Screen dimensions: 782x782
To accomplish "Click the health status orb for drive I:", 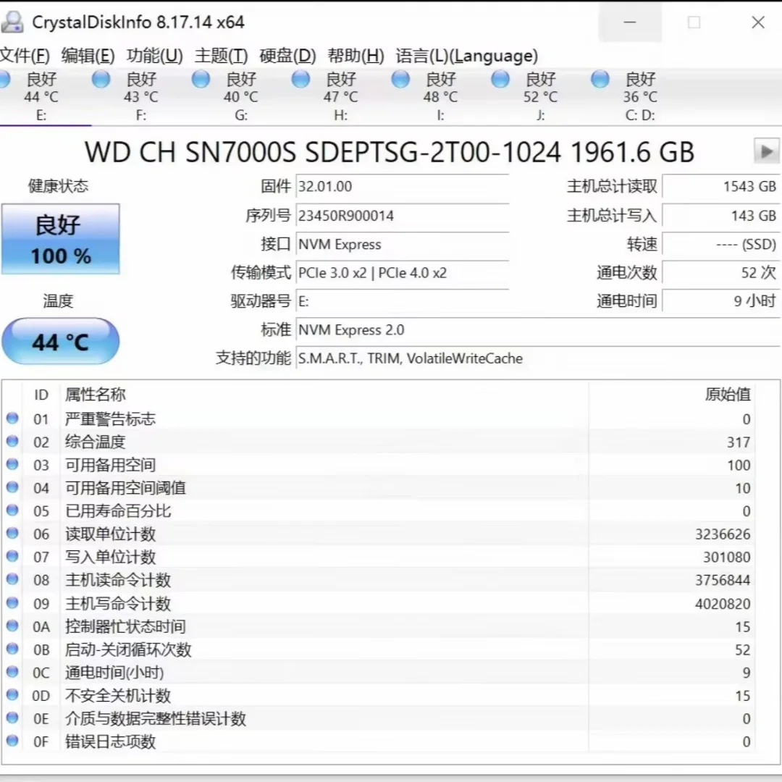I will tap(400, 80).
